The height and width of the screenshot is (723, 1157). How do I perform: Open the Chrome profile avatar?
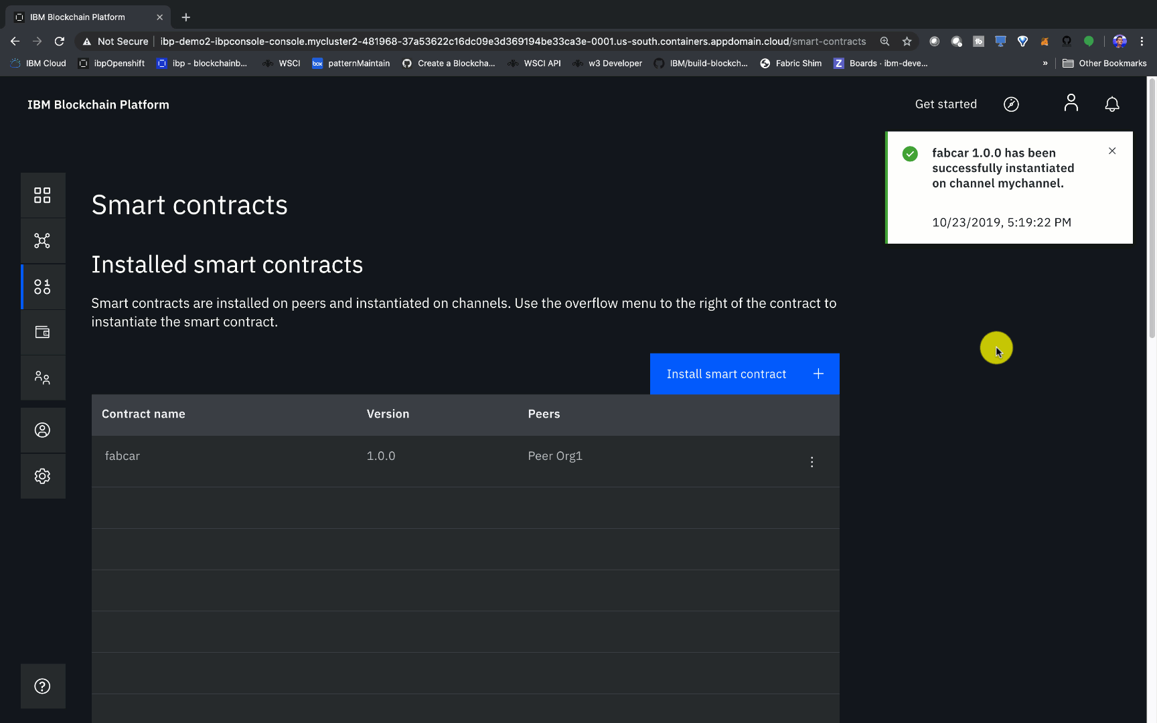tap(1120, 42)
